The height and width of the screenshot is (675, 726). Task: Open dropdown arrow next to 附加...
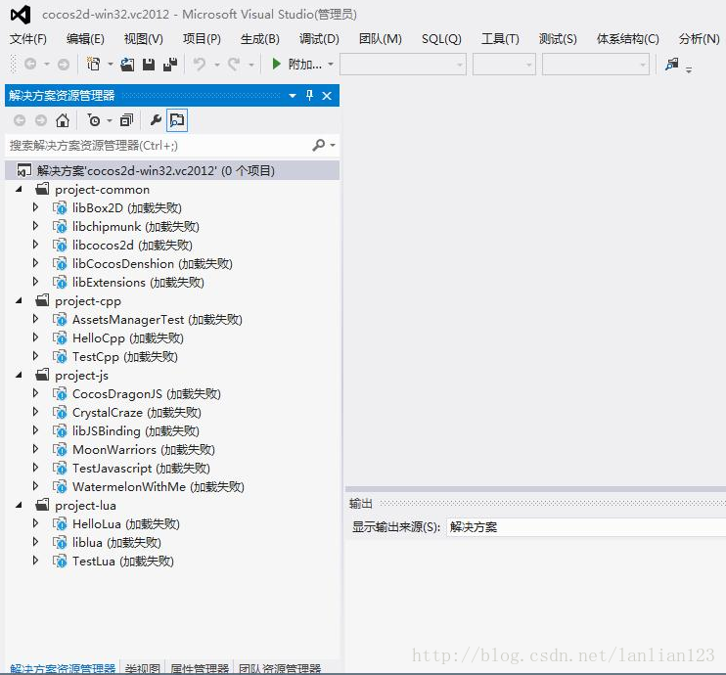click(x=331, y=64)
